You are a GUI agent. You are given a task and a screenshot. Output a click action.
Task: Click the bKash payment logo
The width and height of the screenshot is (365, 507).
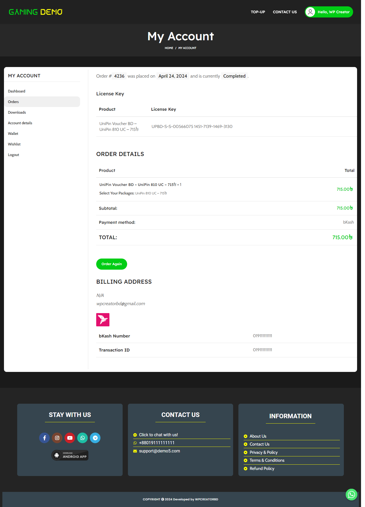[103, 320]
